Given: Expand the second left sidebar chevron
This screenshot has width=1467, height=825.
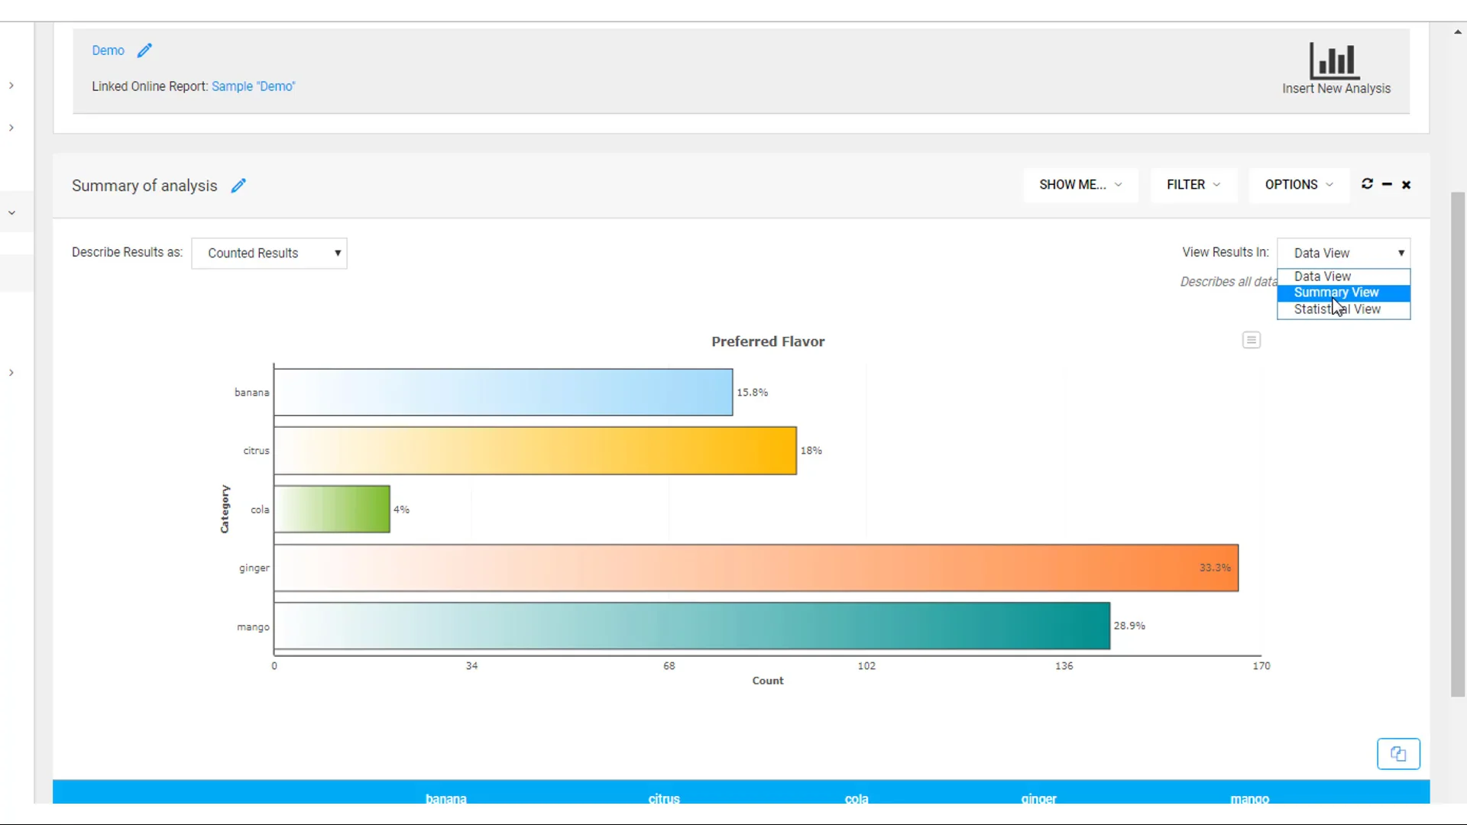Looking at the screenshot, I should pyautogui.click(x=11, y=128).
